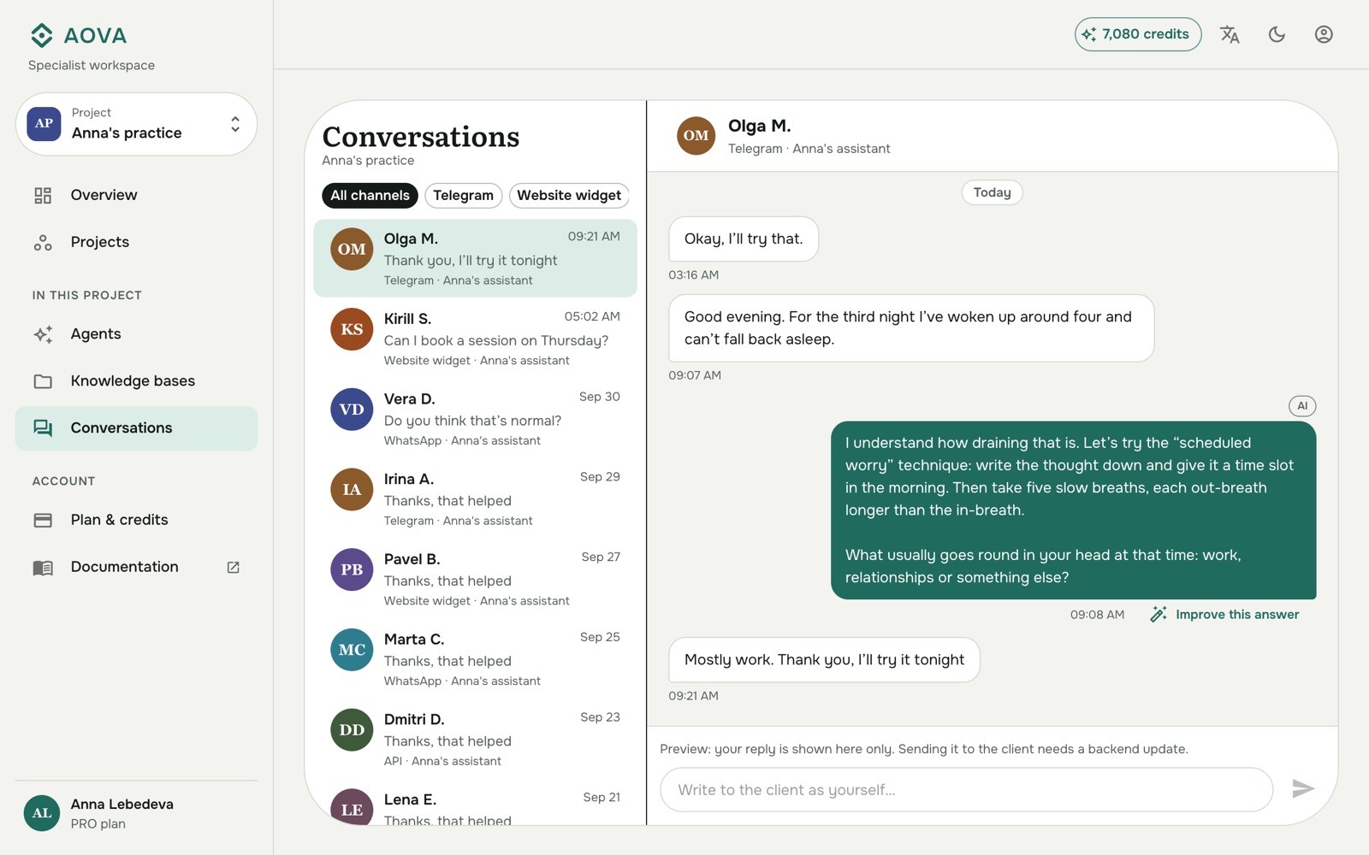The image size is (1369, 855).
Task: Click the "Mostly work" client message bubble
Action: [824, 660]
